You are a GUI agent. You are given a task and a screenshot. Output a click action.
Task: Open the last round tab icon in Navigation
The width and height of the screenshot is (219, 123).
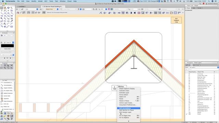click(199, 65)
